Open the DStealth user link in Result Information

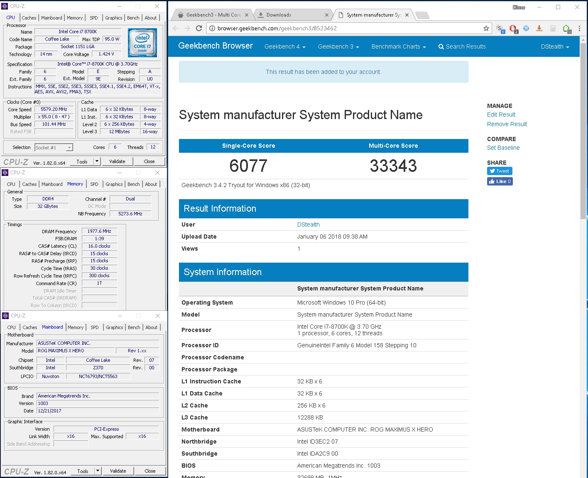tap(309, 224)
